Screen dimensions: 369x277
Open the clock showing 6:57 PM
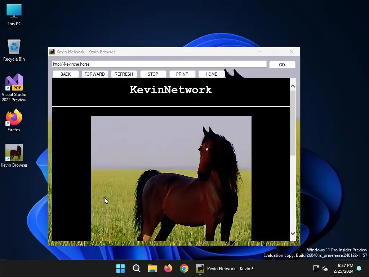pos(343,268)
